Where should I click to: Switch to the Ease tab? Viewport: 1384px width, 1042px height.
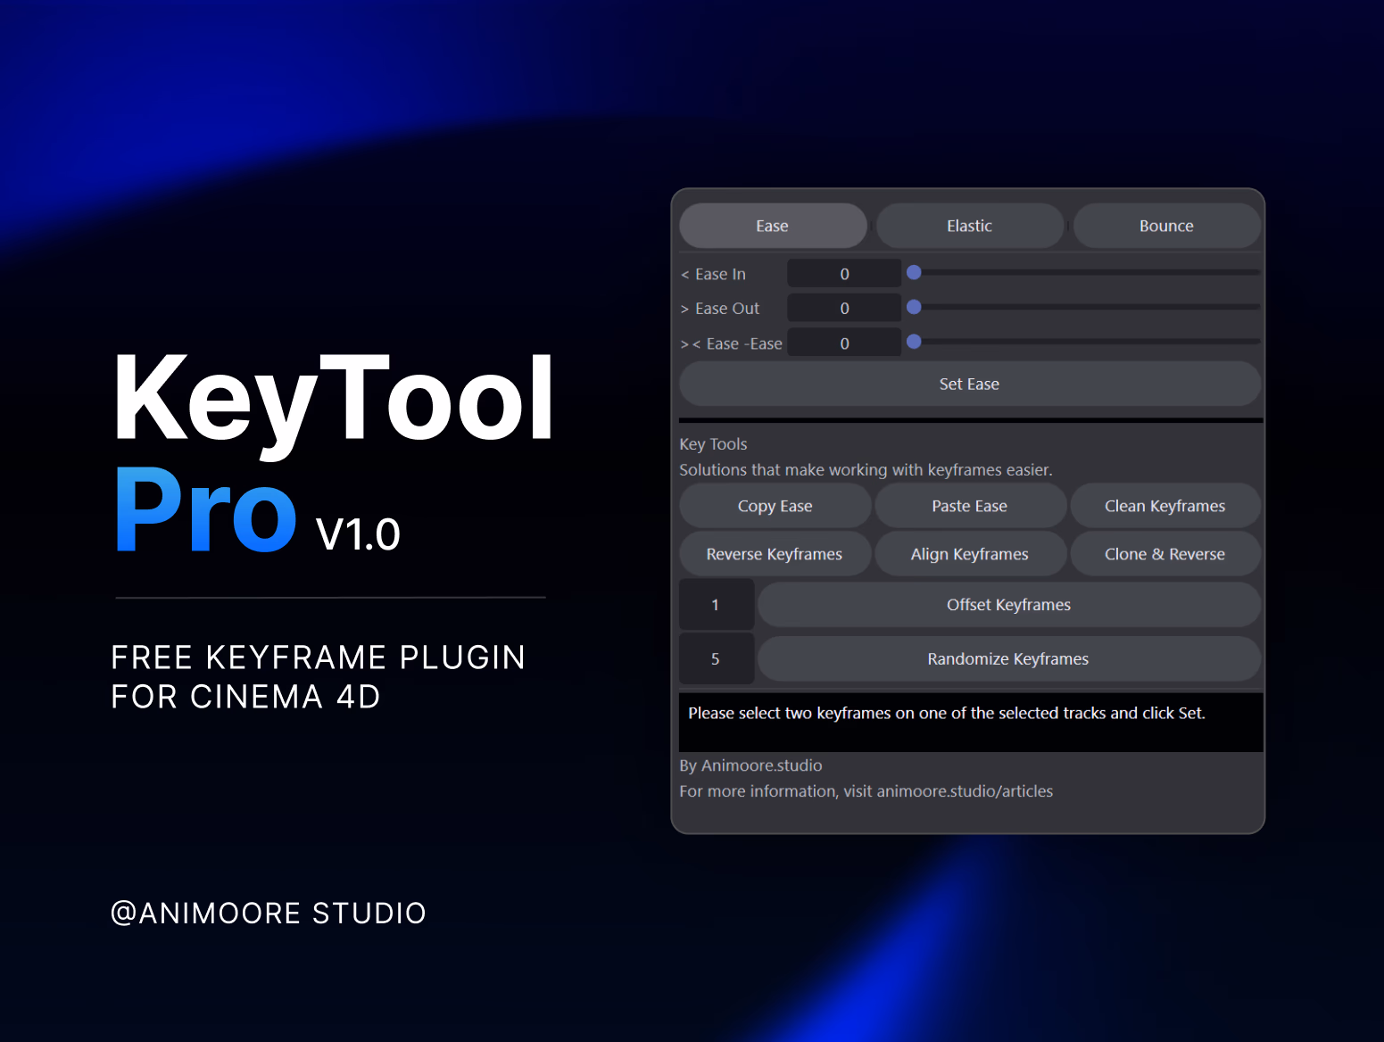pos(773,226)
